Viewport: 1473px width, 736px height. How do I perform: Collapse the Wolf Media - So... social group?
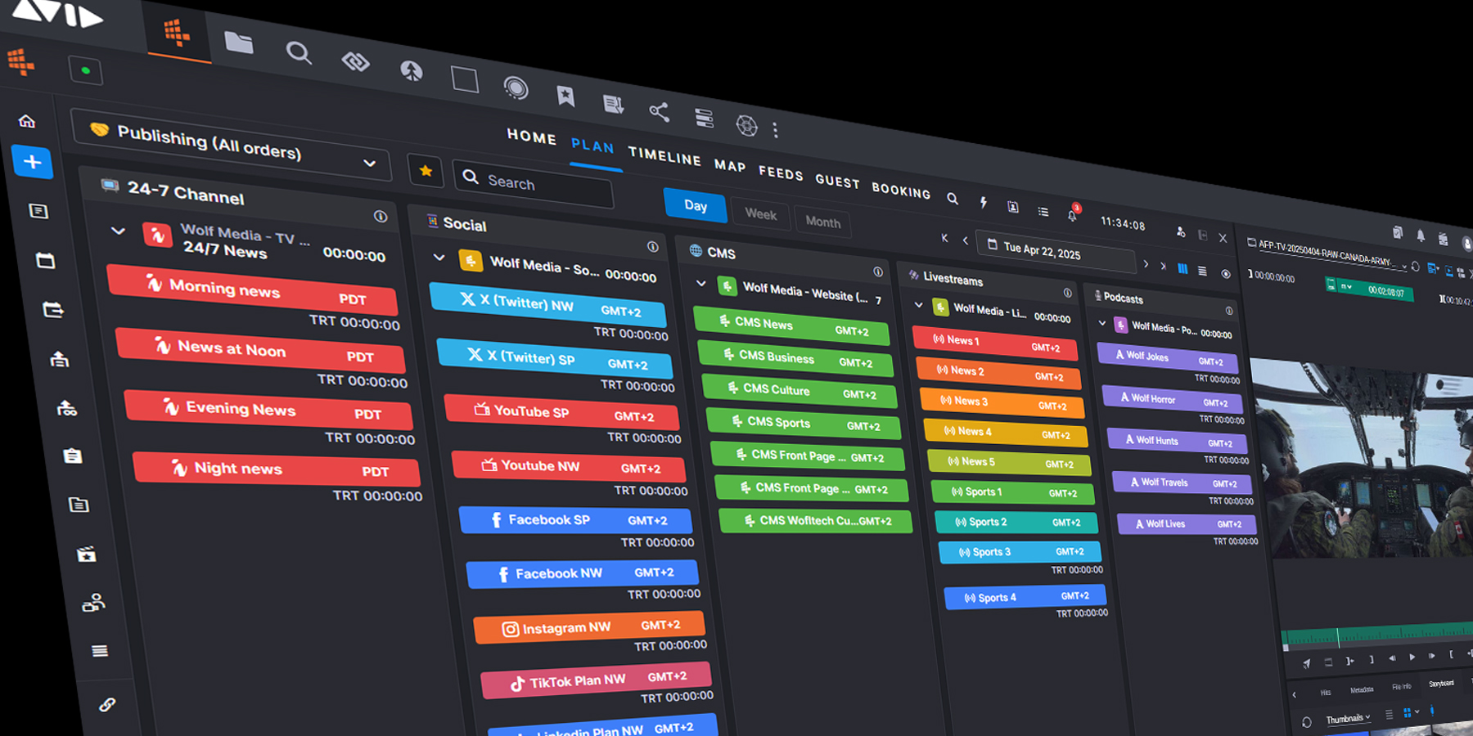click(x=439, y=257)
